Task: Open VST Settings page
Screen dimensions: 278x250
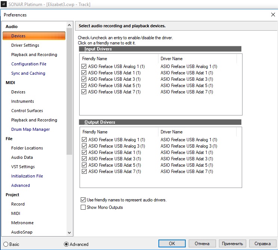Action: point(23,167)
